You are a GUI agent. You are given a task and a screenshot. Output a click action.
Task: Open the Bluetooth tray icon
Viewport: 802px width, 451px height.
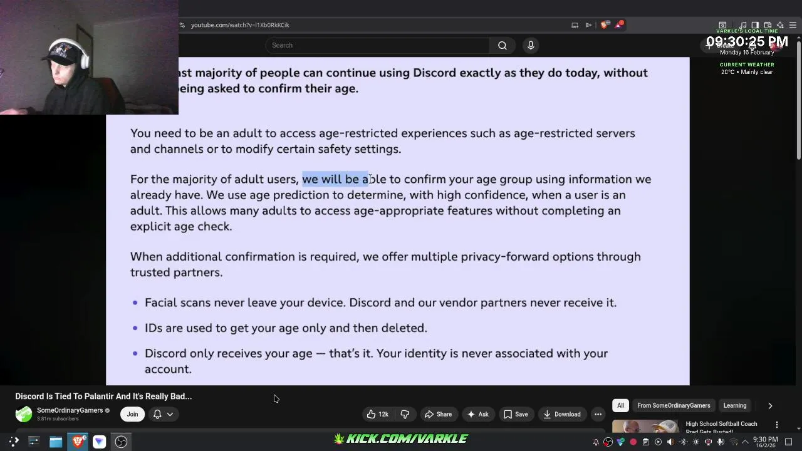[683, 442]
